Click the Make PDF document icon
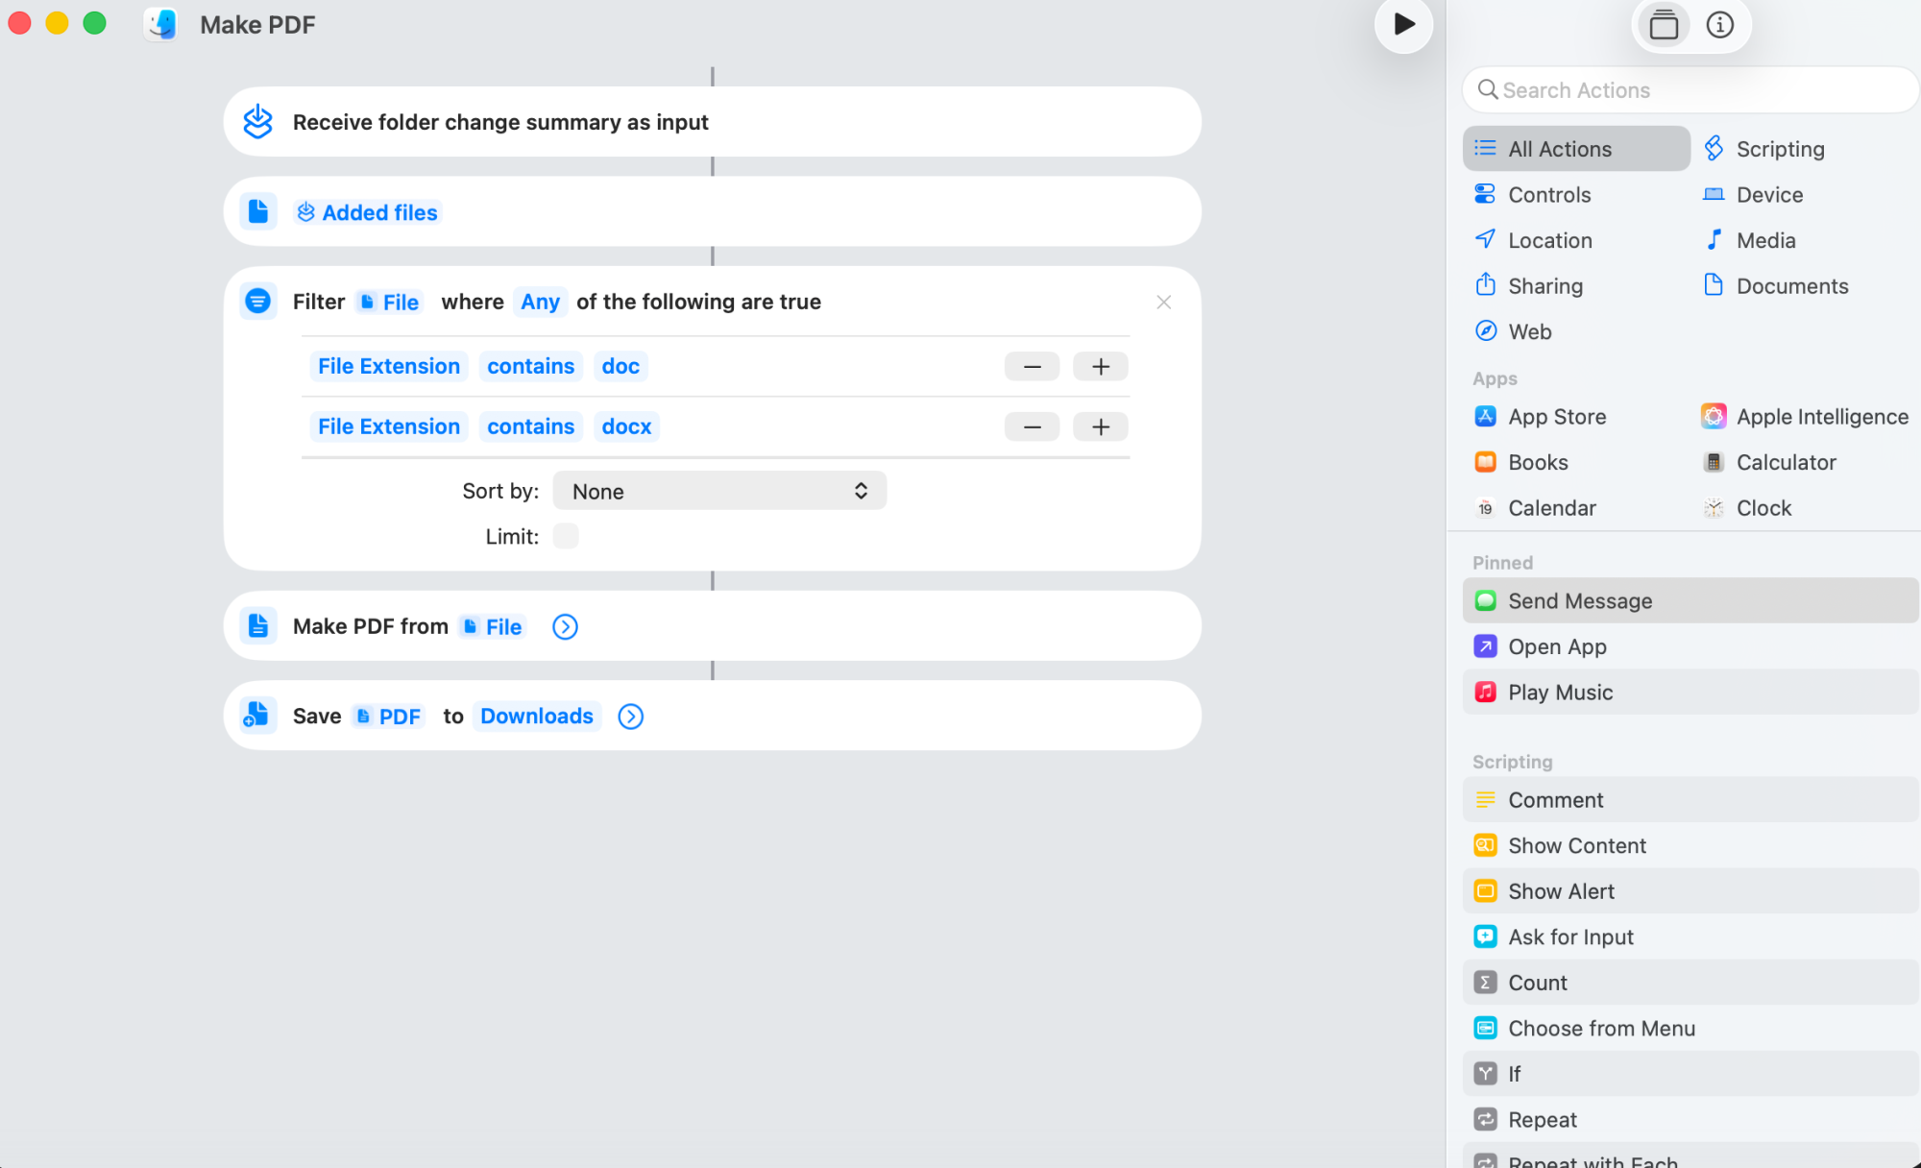The height and width of the screenshot is (1168, 1921). pyautogui.click(x=258, y=626)
